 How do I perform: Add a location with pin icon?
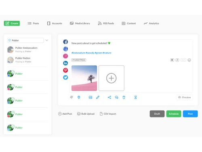pyautogui.click(x=79, y=97)
